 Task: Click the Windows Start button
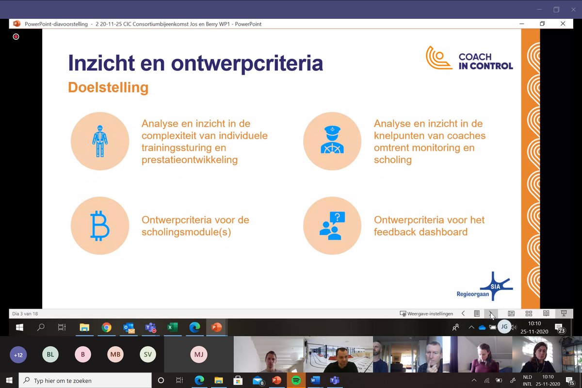(x=9, y=380)
